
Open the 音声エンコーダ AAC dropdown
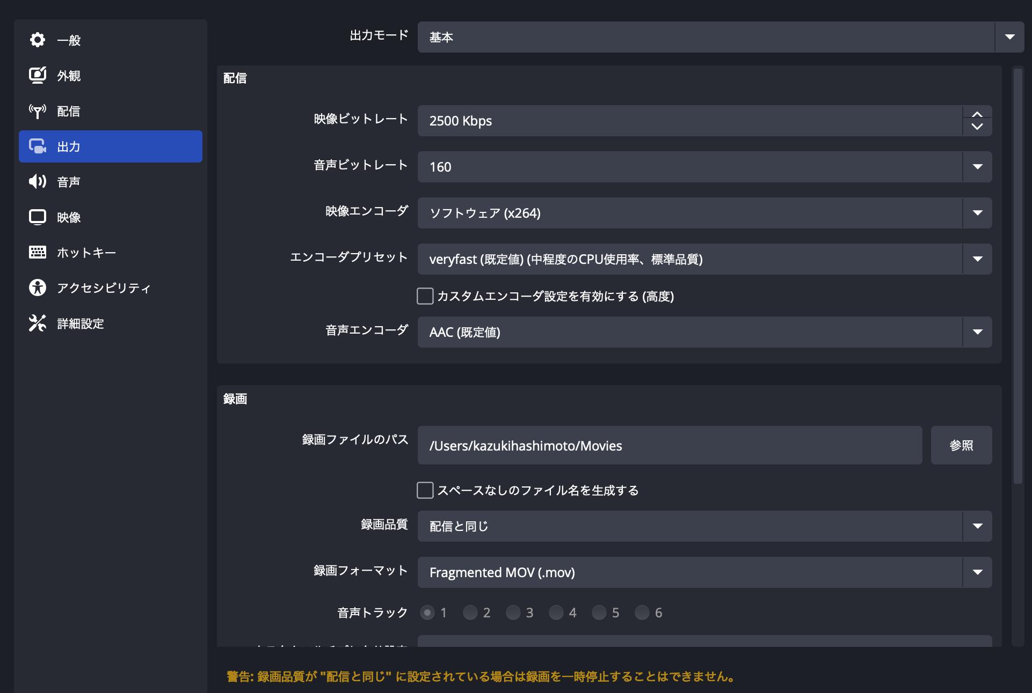704,332
